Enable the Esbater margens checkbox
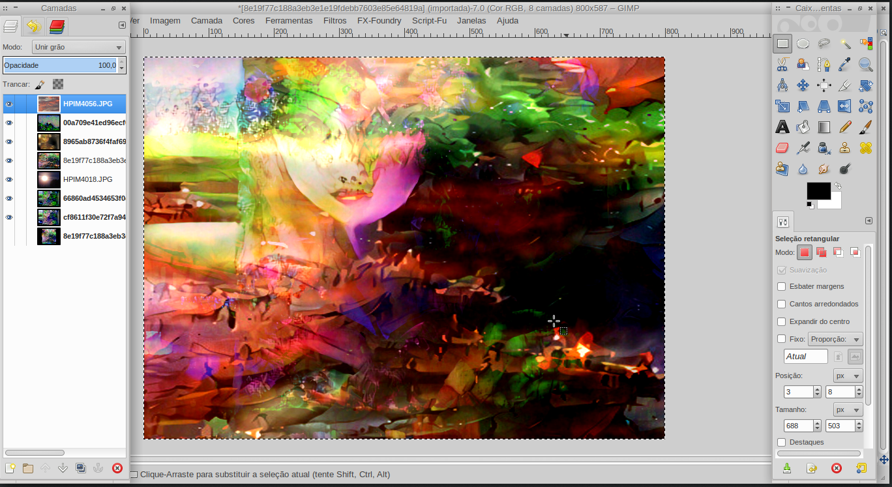 (x=782, y=287)
